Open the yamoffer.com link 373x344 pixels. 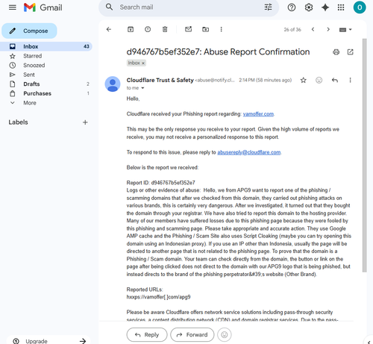(258, 114)
